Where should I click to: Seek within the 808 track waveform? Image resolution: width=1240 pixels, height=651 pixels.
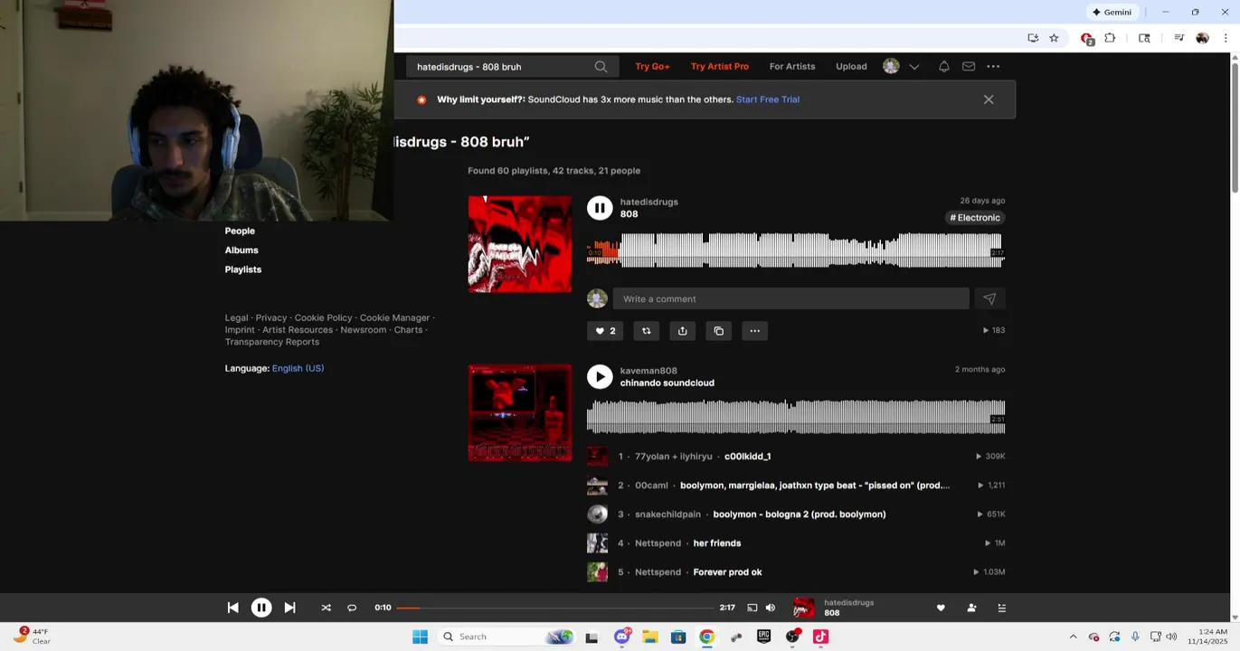[796, 250]
